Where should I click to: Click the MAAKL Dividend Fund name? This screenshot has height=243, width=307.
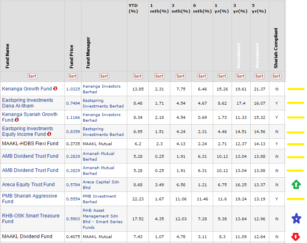pyautogui.click(x=27, y=237)
